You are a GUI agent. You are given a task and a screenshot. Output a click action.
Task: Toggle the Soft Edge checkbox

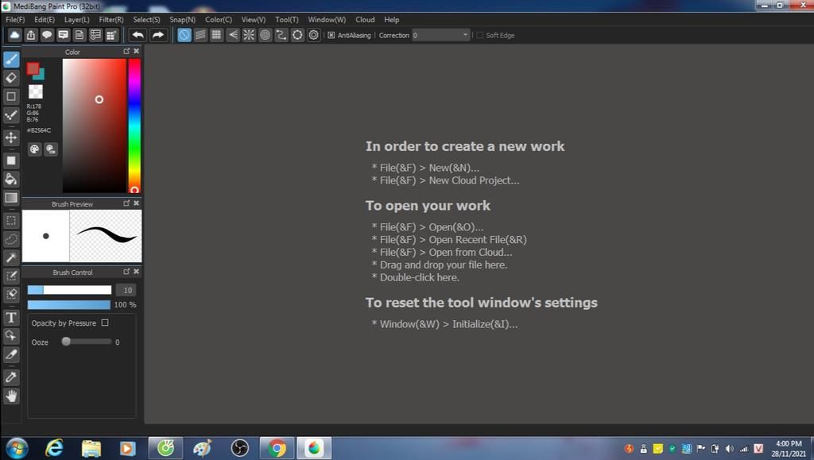pyautogui.click(x=479, y=35)
